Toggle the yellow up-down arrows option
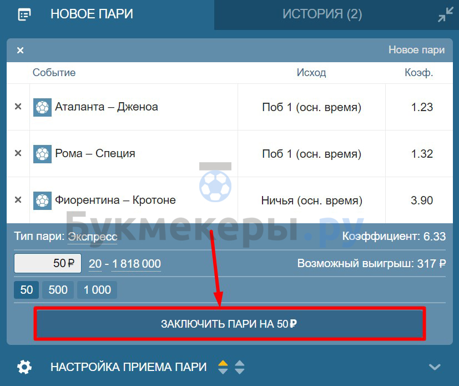The width and height of the screenshot is (459, 386). click(x=223, y=367)
